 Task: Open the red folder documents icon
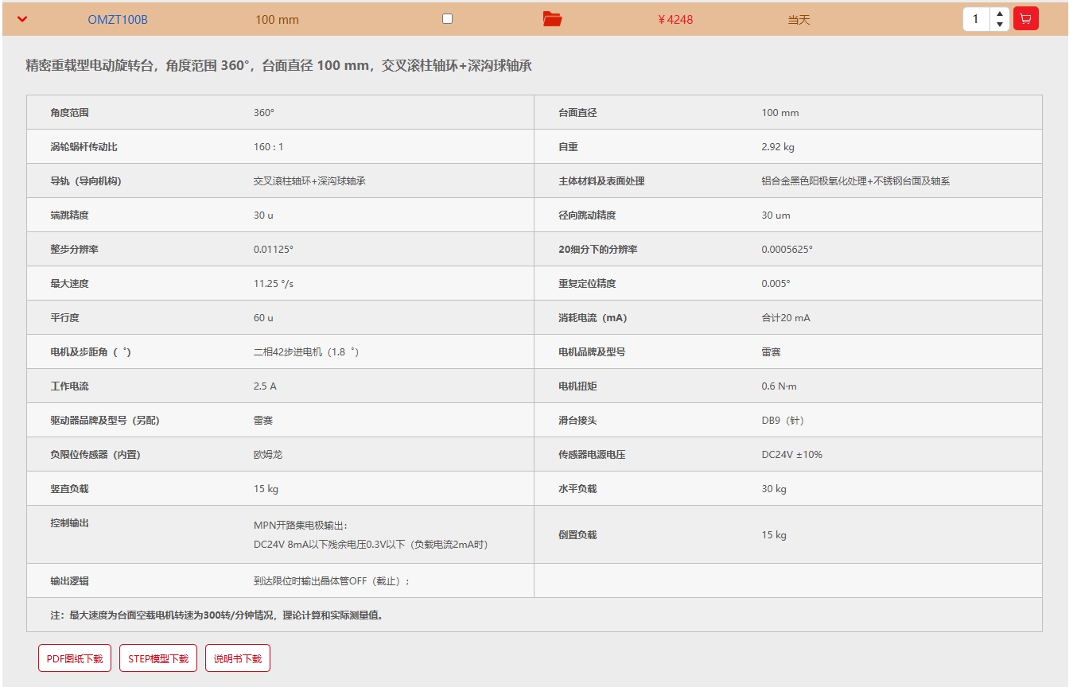(x=552, y=19)
